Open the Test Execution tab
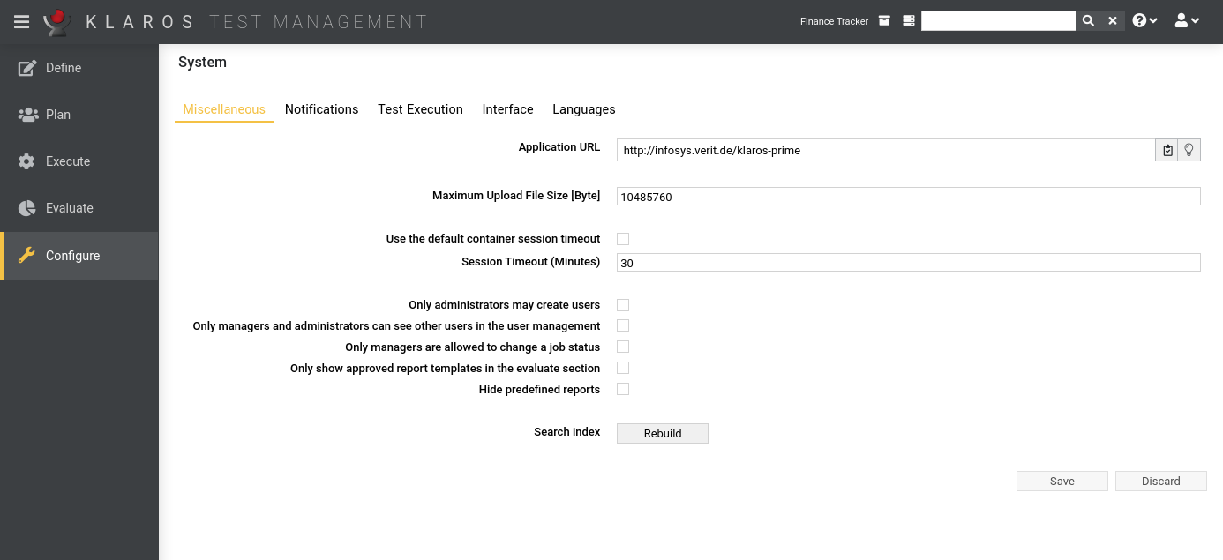 tap(420, 109)
